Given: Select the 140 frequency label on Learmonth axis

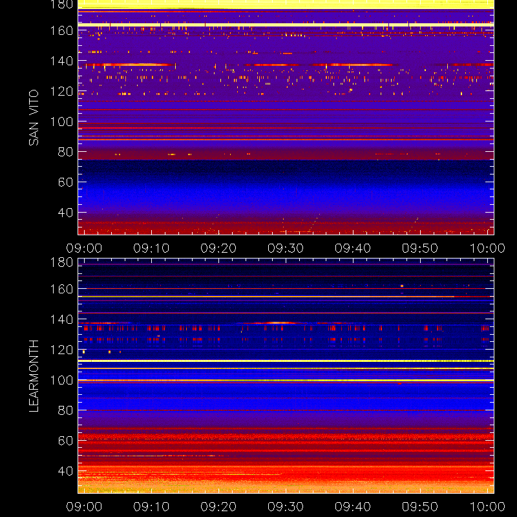Looking at the screenshot, I should 61,319.
